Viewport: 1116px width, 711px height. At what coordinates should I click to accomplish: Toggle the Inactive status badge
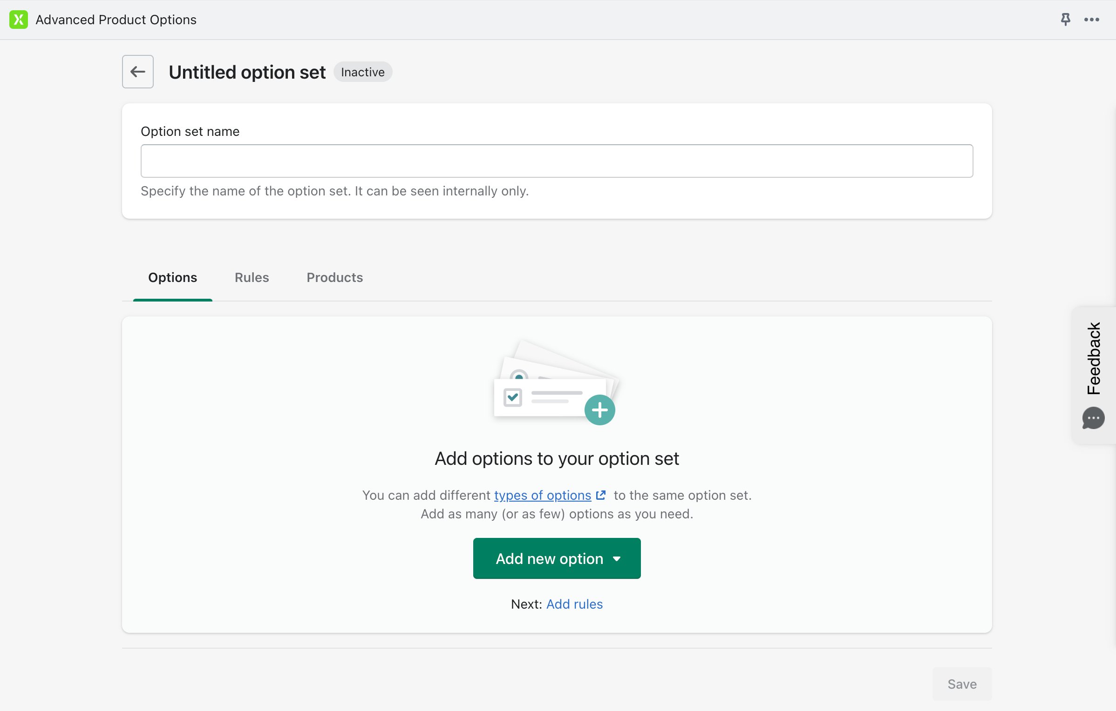pyautogui.click(x=363, y=72)
